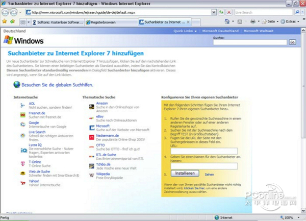The image size is (306, 221).
Task: Click the Back navigation arrow button
Action: 5,12
